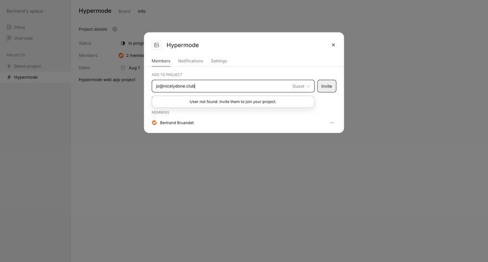The width and height of the screenshot is (488, 262).
Task: Click the in-progress status icon
Action: tap(123, 43)
